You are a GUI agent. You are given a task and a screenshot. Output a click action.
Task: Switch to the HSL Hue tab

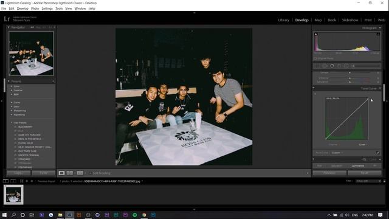pyautogui.click(x=320, y=165)
